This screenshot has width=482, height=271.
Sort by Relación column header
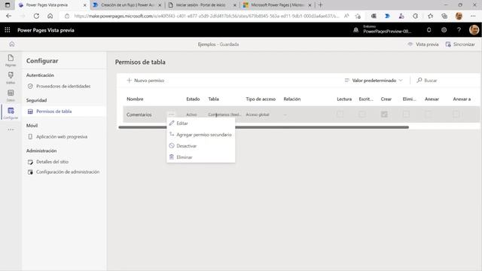(292, 99)
